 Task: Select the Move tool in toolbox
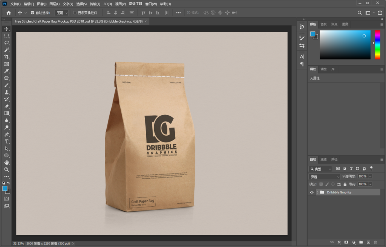(6, 29)
